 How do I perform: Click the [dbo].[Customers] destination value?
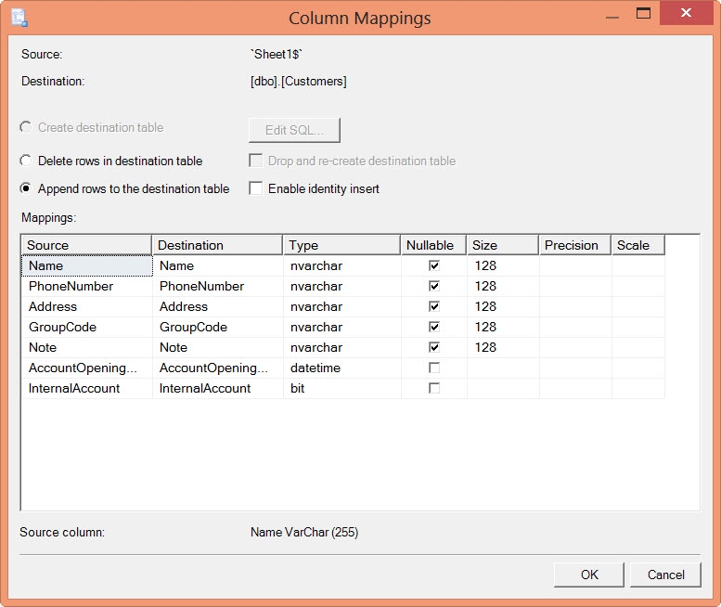point(299,82)
